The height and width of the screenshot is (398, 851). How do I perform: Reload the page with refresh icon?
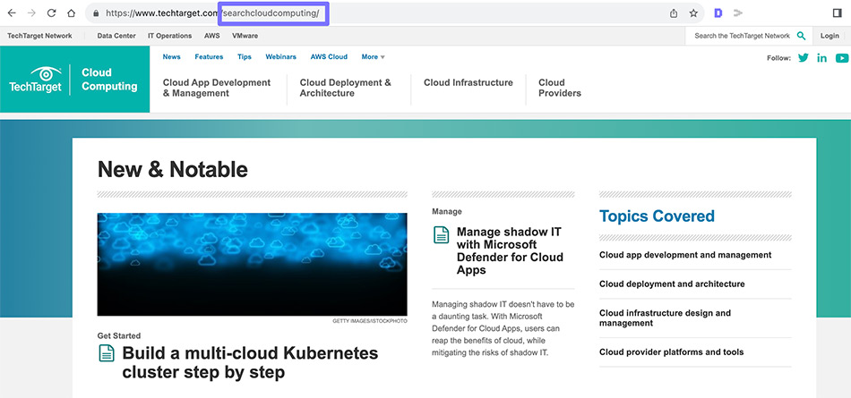[x=52, y=13]
